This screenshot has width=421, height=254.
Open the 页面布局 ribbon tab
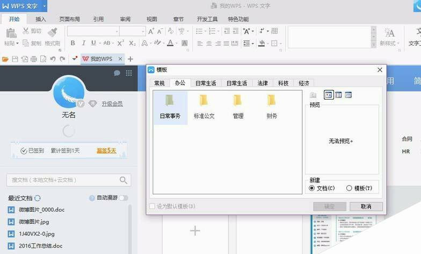click(x=70, y=19)
